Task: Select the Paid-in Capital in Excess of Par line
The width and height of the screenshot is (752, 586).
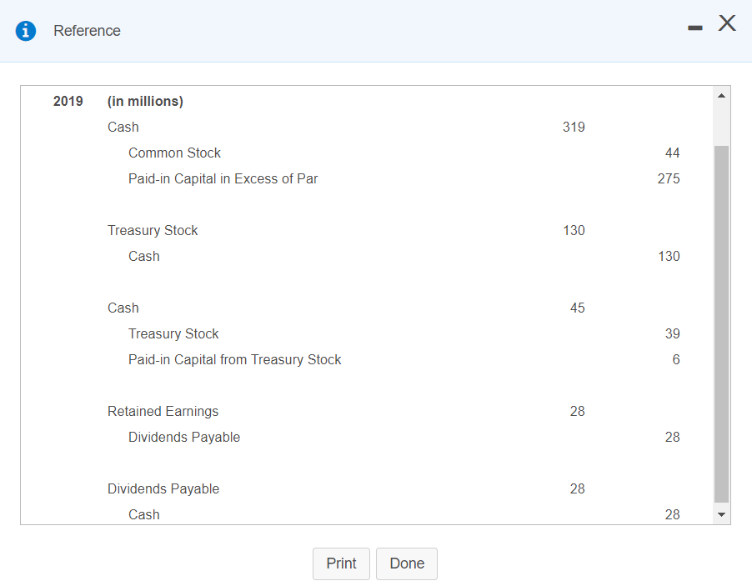Action: point(223,178)
